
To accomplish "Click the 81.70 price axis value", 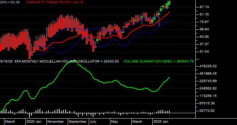I will (x=204, y=15).
